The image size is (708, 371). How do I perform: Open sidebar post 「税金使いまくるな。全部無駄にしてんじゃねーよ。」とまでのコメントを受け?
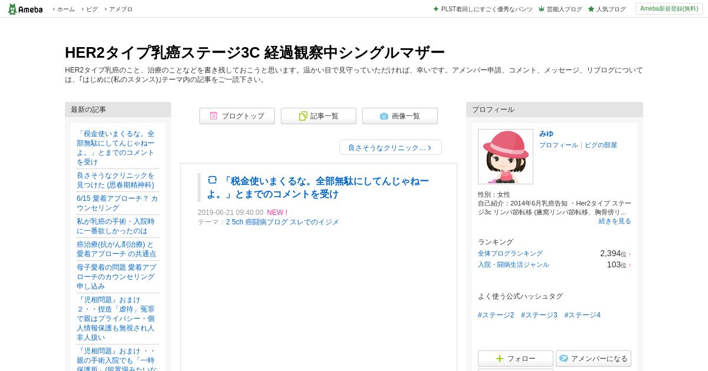[116, 148]
